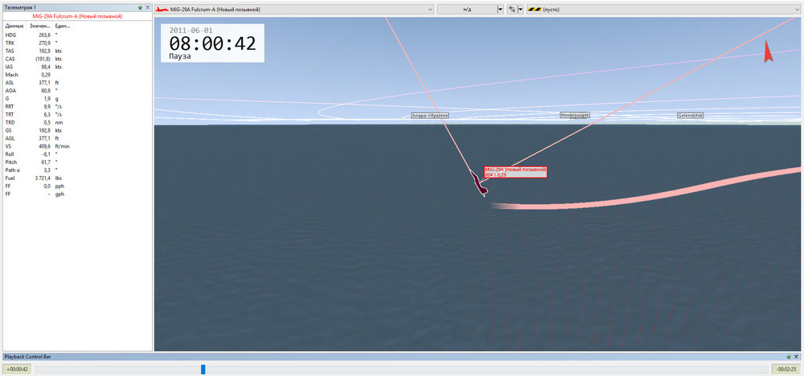Click the playback timeline slider handle
This screenshot has width=804, height=376.
(203, 370)
